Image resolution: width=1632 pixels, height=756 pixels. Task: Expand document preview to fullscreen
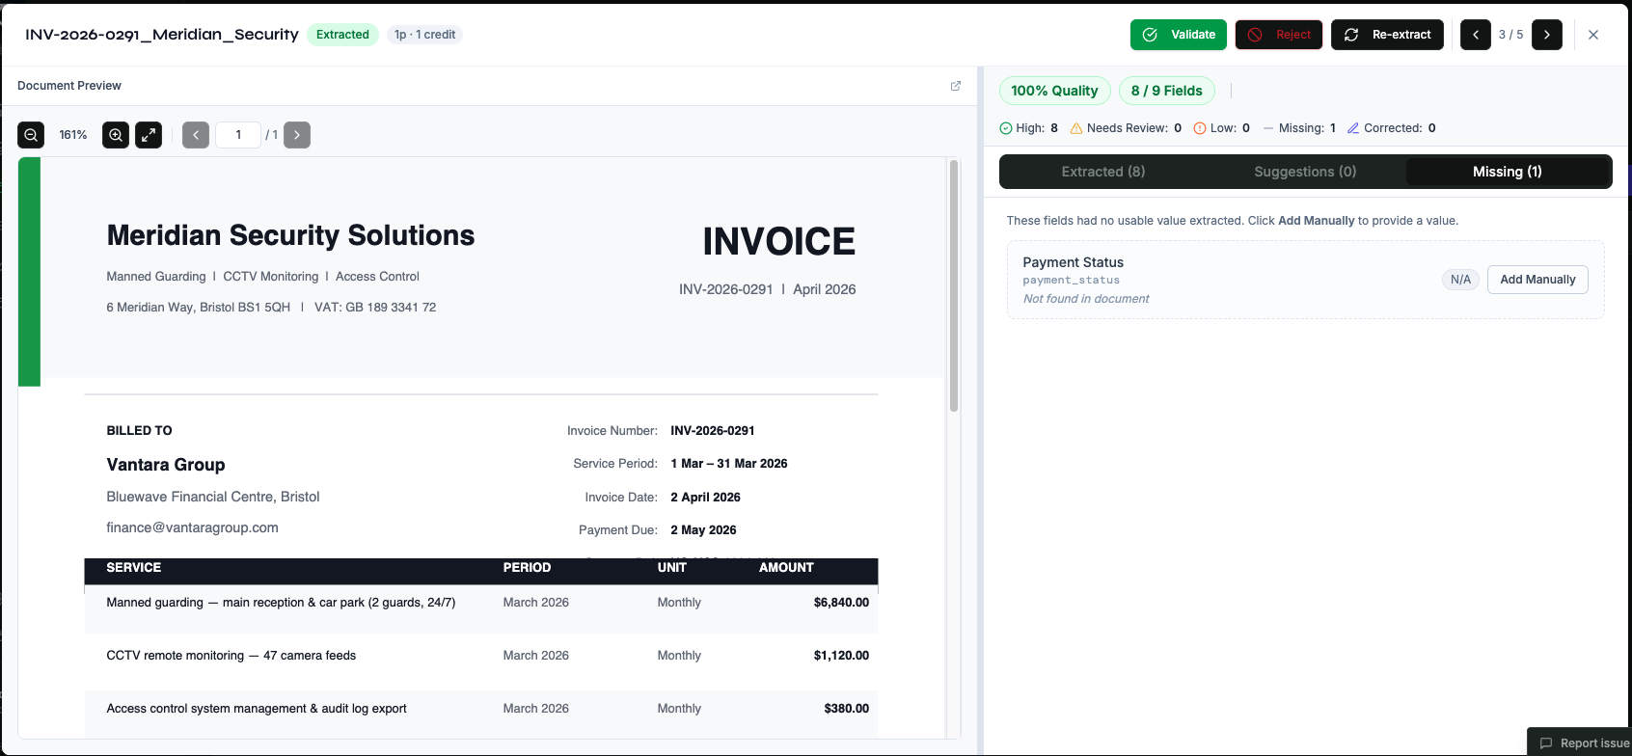(x=149, y=135)
